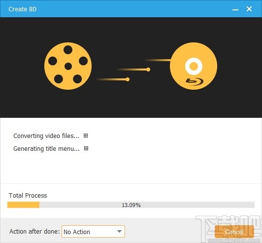Click the Converting video files... text
This screenshot has height=243, width=262.
coord(46,136)
